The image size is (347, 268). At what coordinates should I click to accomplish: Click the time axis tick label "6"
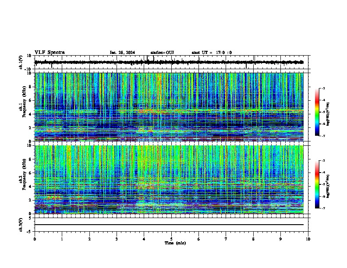[x=199, y=239]
